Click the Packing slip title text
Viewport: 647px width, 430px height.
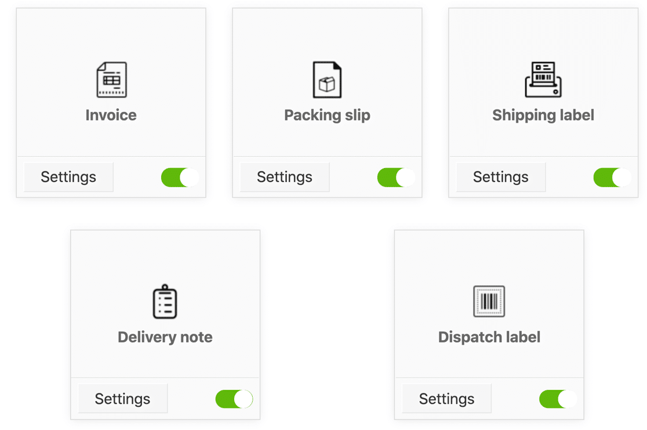[x=327, y=115]
